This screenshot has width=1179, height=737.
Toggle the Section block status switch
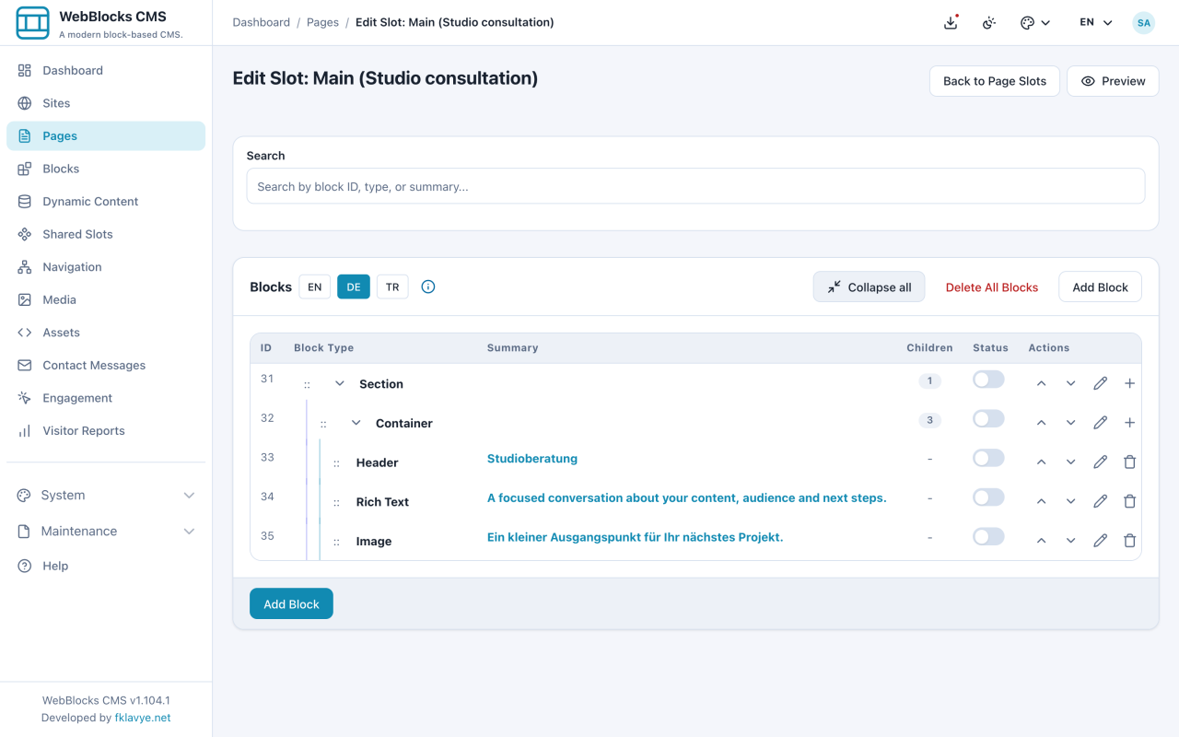pos(988,380)
